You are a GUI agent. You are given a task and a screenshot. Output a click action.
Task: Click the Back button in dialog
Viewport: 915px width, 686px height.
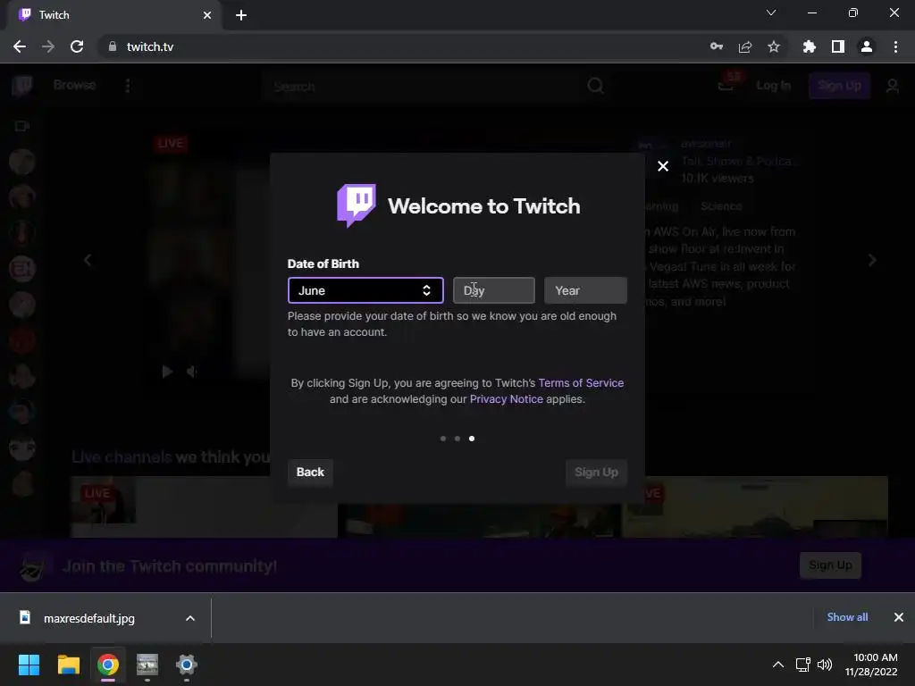[310, 472]
